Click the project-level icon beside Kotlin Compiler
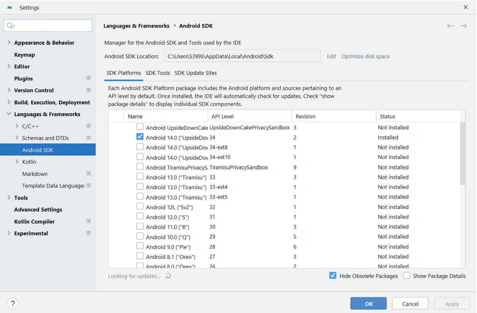Image resolution: width=477 pixels, height=313 pixels. click(x=89, y=221)
